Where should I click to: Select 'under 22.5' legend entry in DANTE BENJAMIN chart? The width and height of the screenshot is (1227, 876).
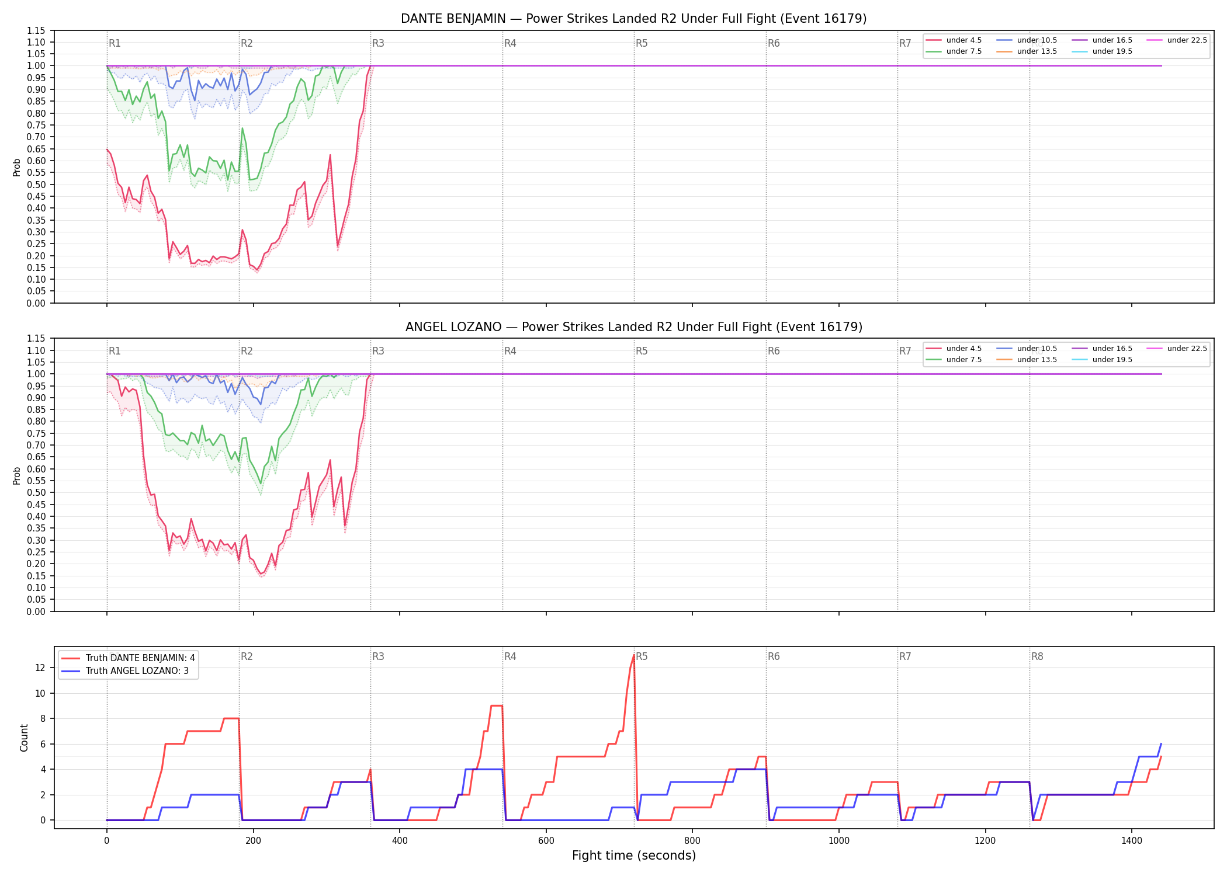point(1177,40)
